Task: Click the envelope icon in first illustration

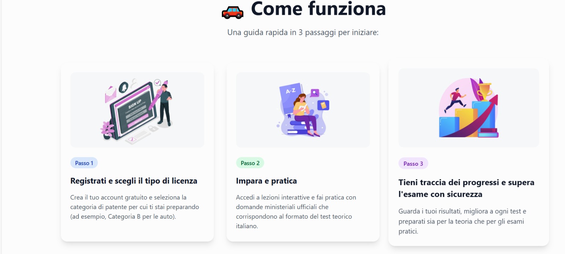Action: [x=111, y=94]
